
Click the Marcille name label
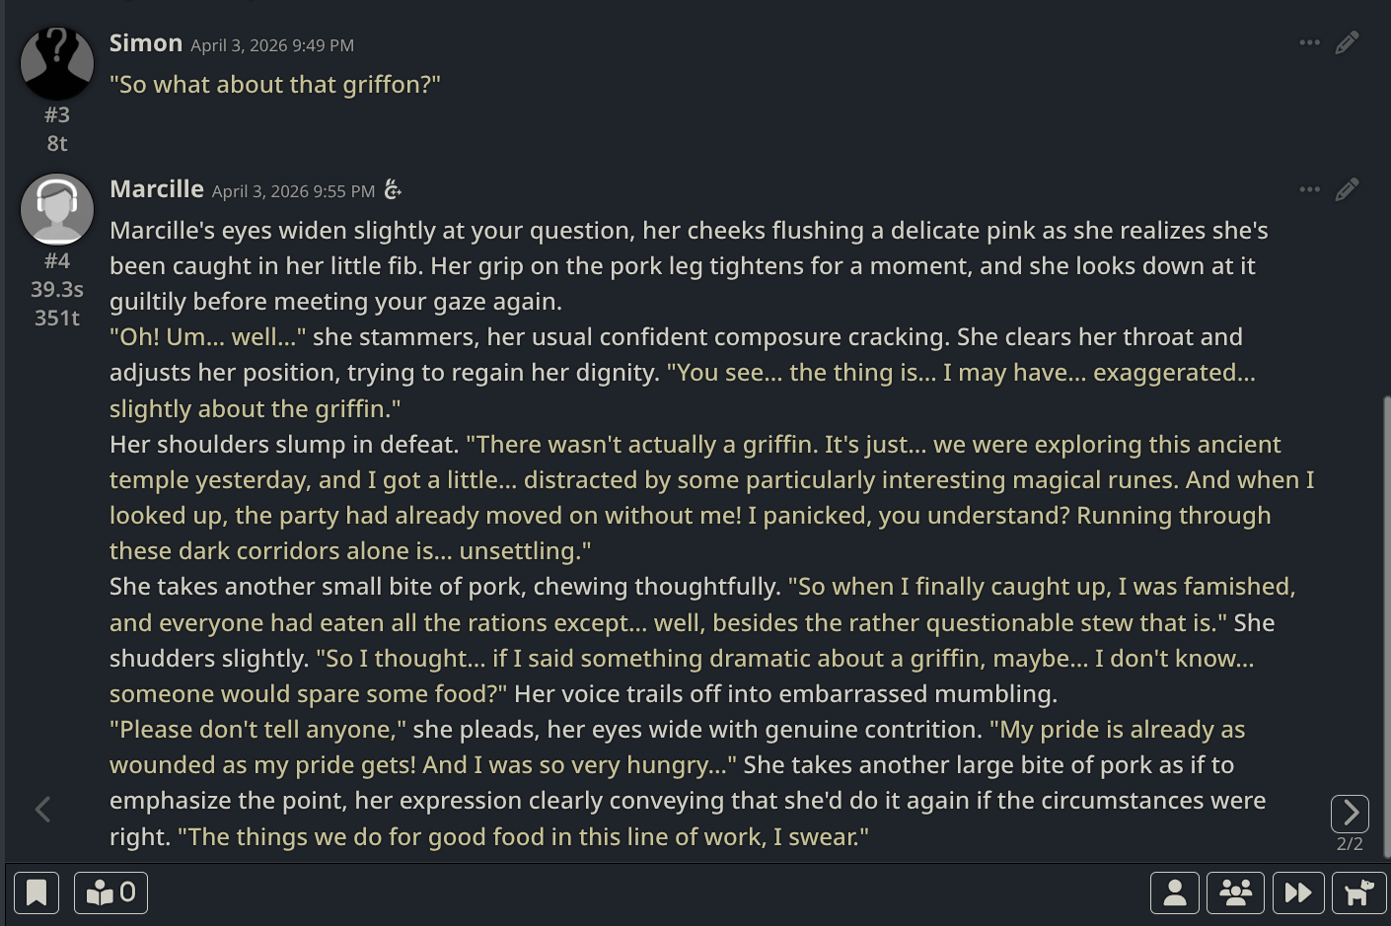pos(157,189)
